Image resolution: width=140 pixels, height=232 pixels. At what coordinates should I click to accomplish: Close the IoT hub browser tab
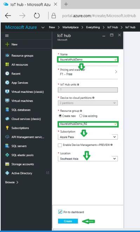pyautogui.click(x=55, y=4)
